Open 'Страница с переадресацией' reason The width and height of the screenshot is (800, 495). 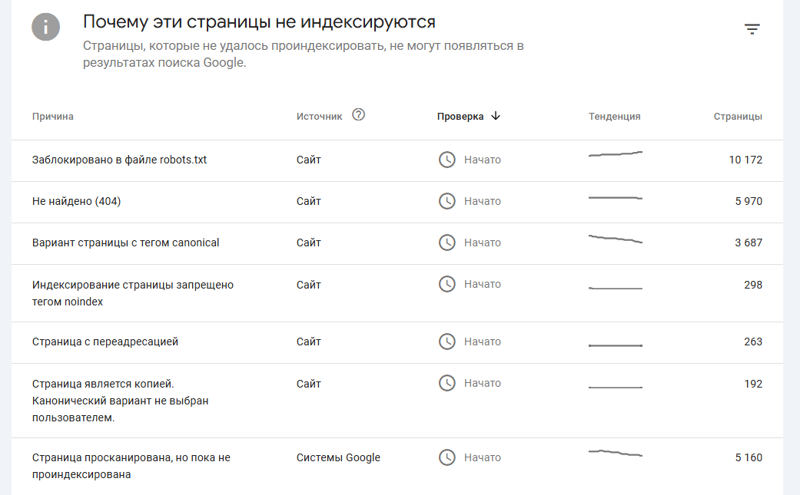click(105, 342)
